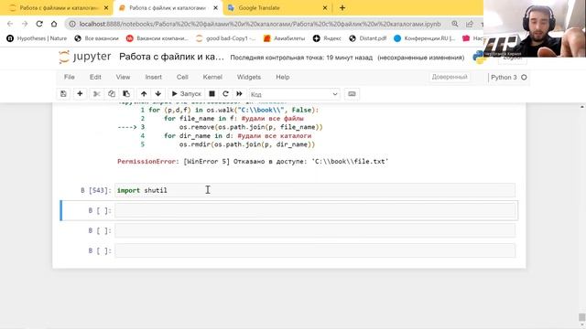
Task: Open Авиабилеты bookmark
Action: click(x=285, y=38)
